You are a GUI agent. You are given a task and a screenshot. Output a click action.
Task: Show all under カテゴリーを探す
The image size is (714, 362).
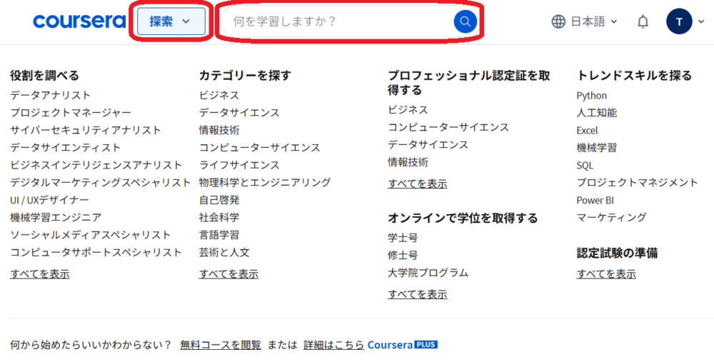(228, 273)
